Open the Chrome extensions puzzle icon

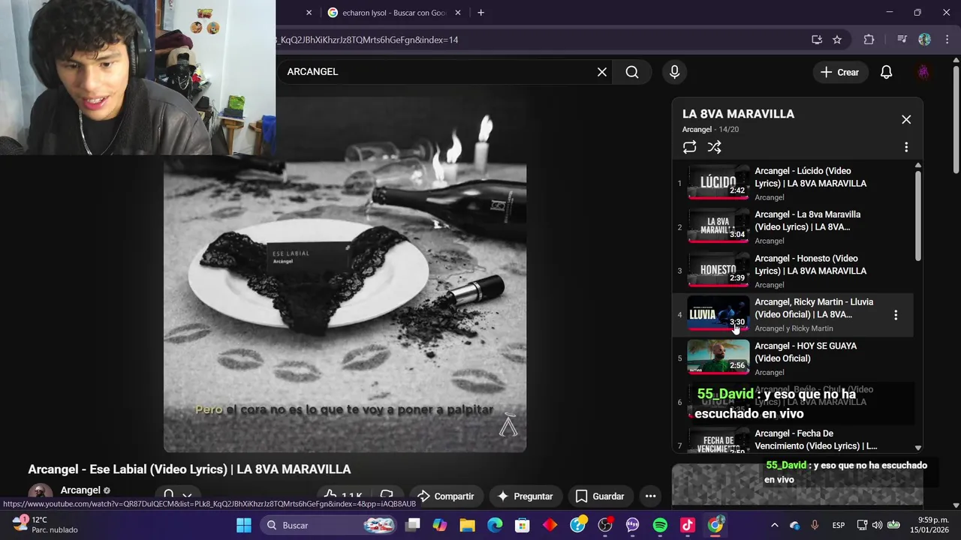[869, 40]
